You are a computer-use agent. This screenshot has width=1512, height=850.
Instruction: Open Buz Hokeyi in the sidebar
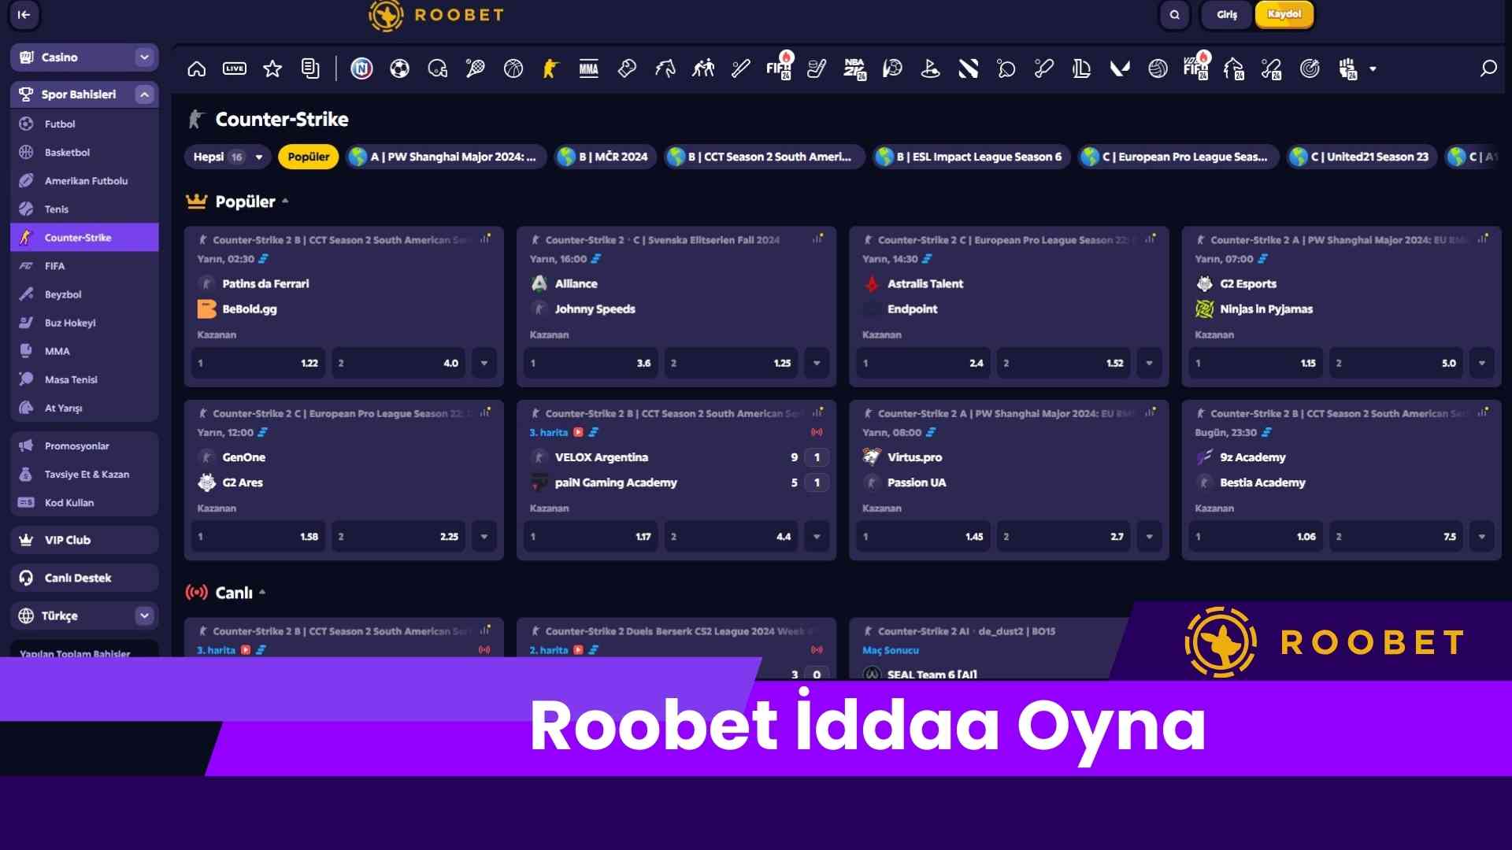point(84,323)
